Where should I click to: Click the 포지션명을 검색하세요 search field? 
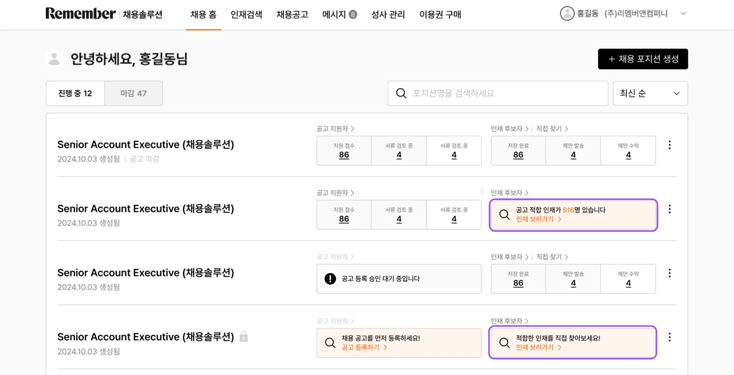498,93
